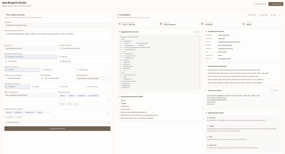Click the Implementation Notes heading icon

click(x=206, y=113)
